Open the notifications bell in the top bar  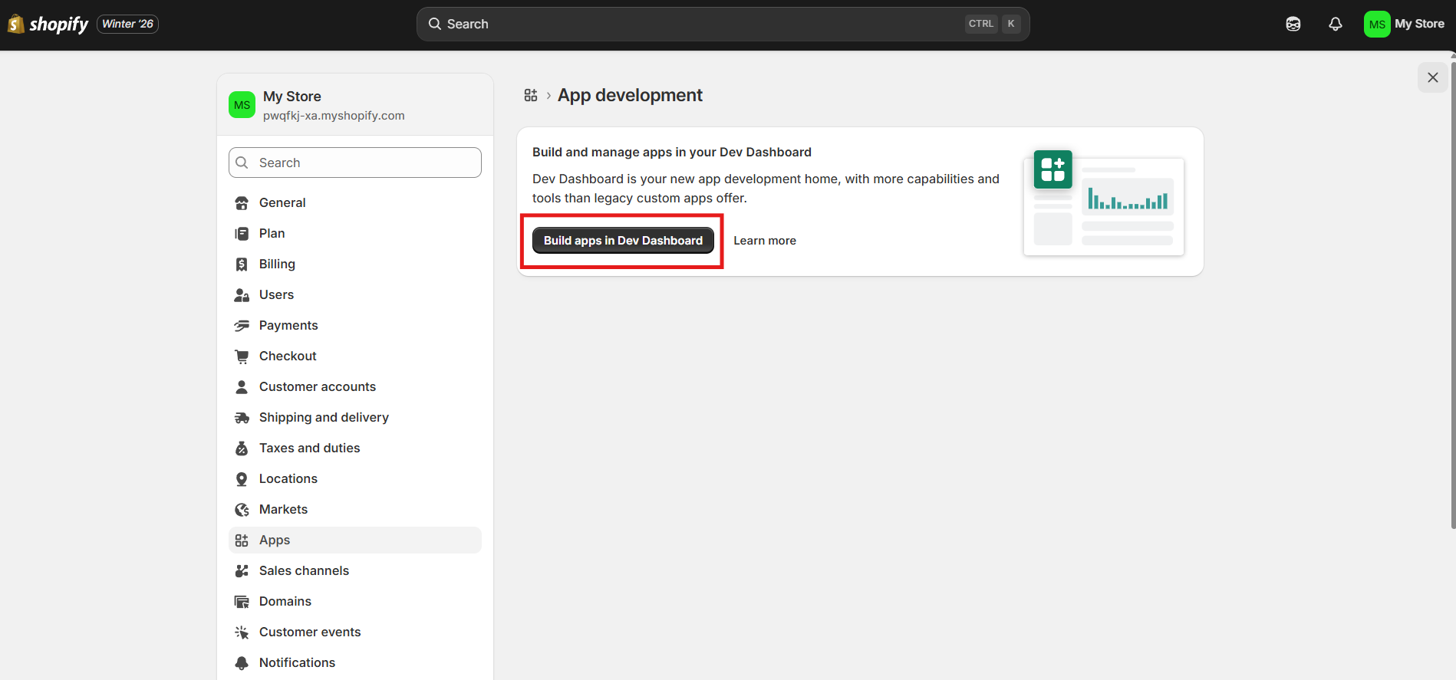pyautogui.click(x=1336, y=25)
